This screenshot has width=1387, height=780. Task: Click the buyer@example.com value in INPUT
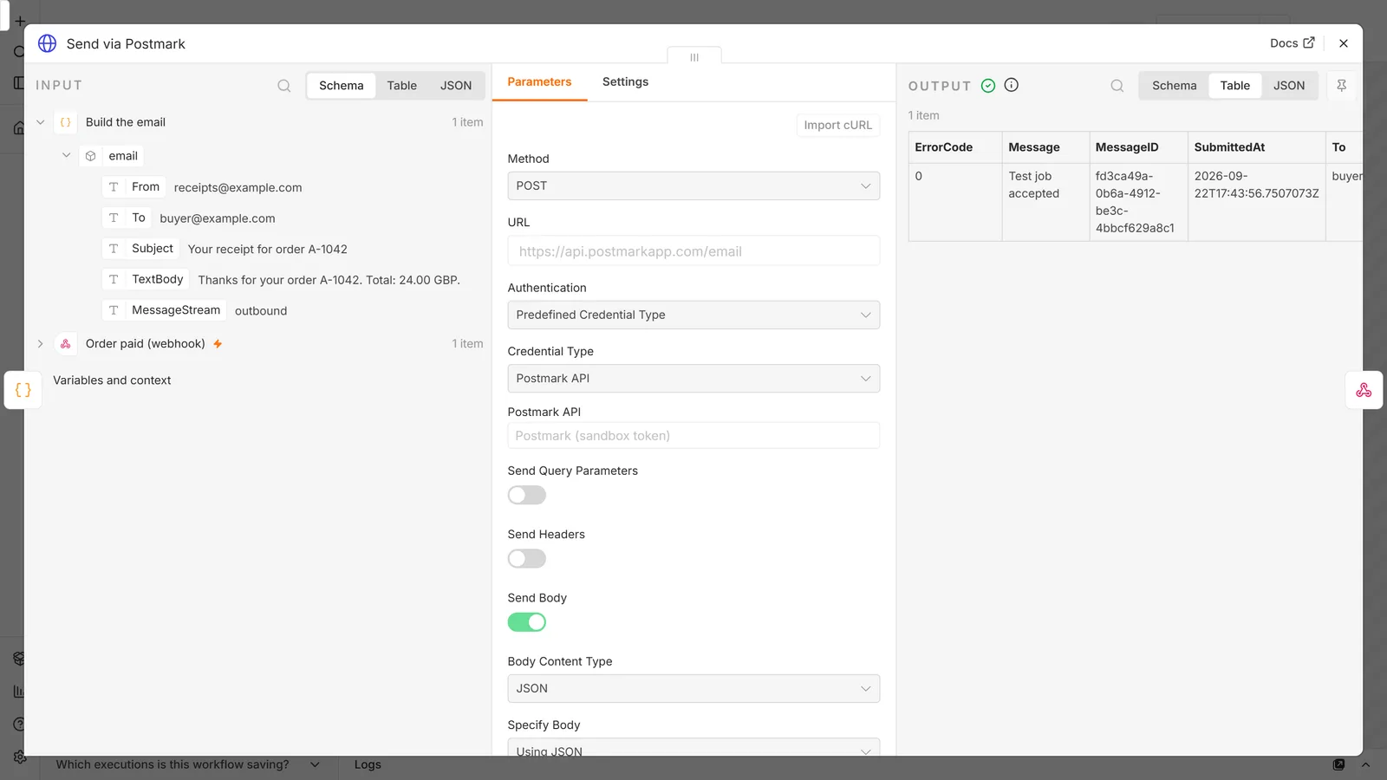click(x=217, y=219)
